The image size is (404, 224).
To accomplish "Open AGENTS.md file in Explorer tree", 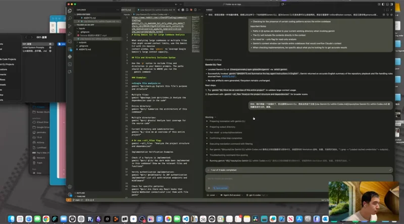I will point(84,50).
